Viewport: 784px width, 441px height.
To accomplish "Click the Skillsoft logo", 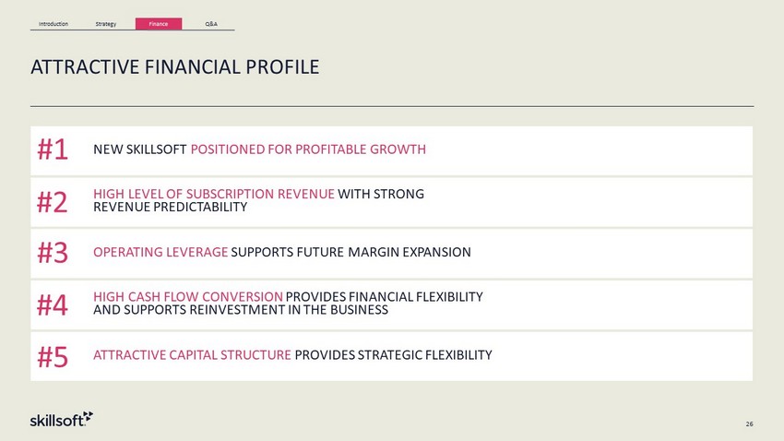I will [x=59, y=420].
